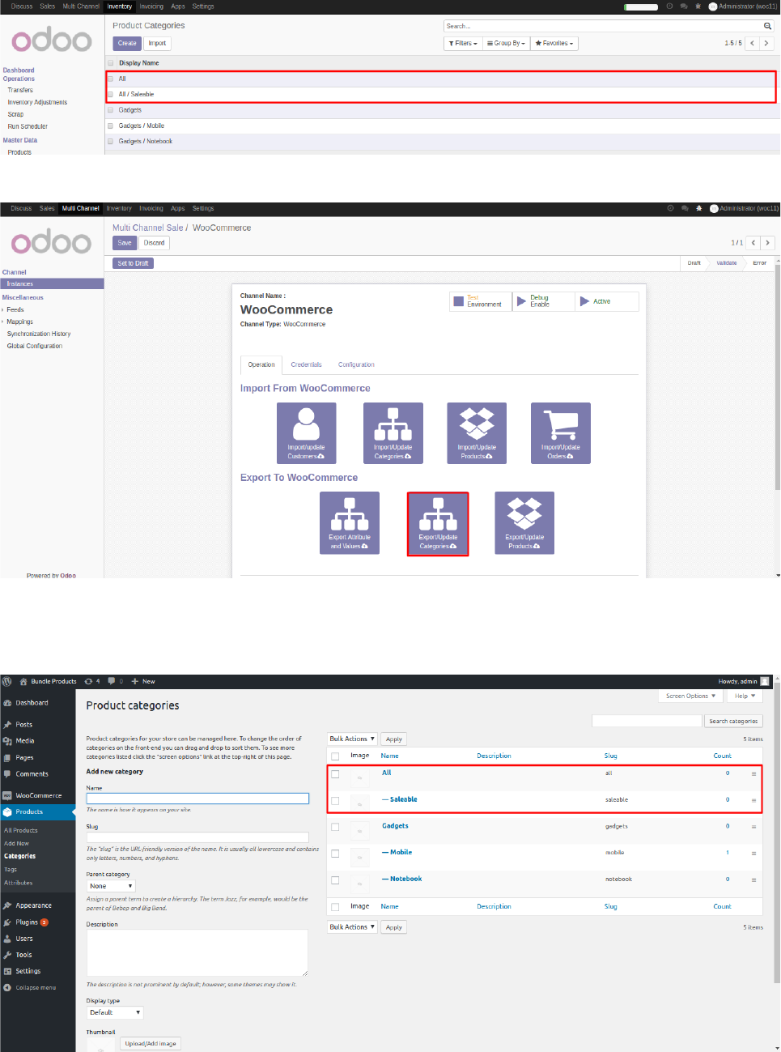Click the Collapse menu icon
The width and height of the screenshot is (781, 1052).
click(7, 987)
